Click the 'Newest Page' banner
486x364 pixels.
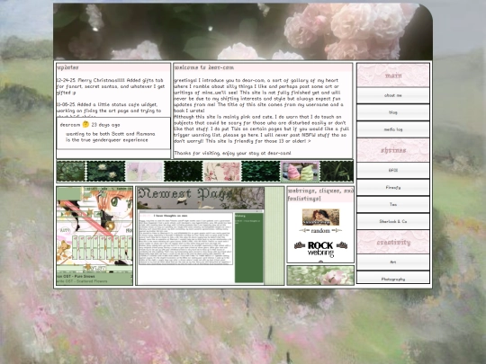tap(201, 198)
